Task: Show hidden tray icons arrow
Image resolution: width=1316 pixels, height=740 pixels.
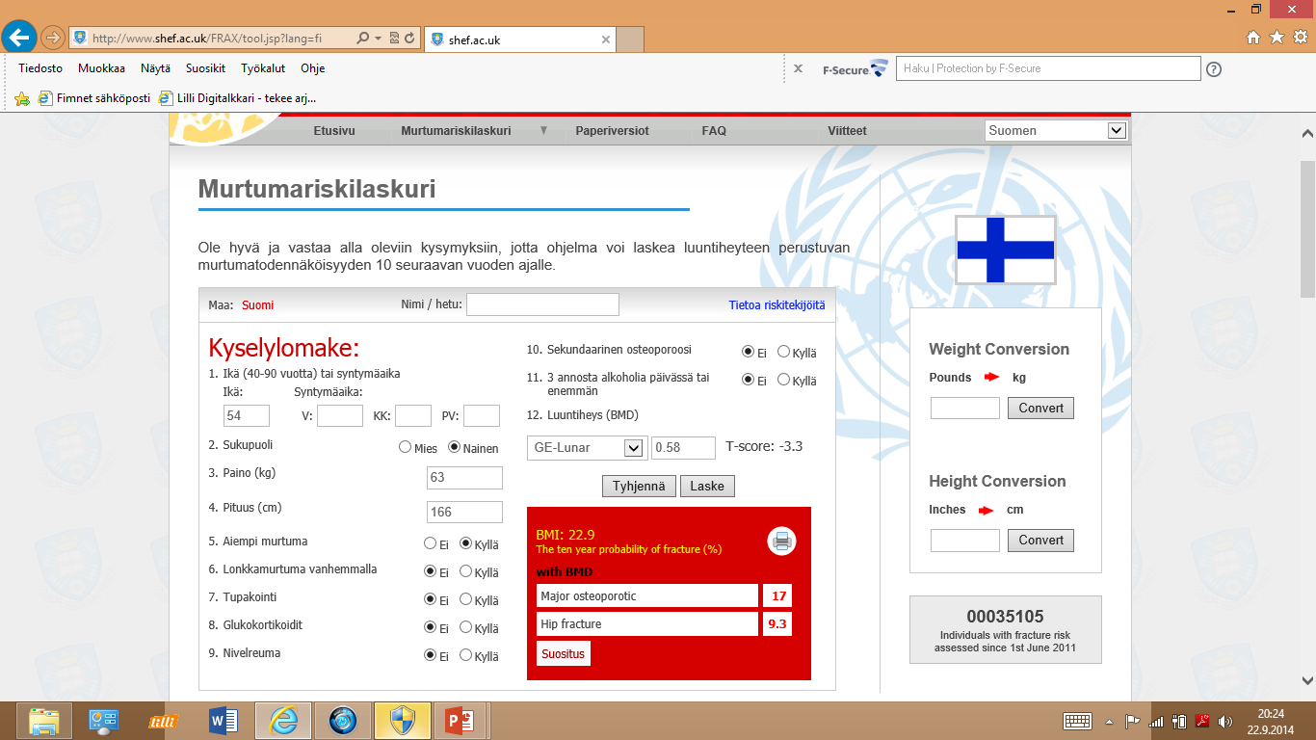Action: pos(1110,721)
